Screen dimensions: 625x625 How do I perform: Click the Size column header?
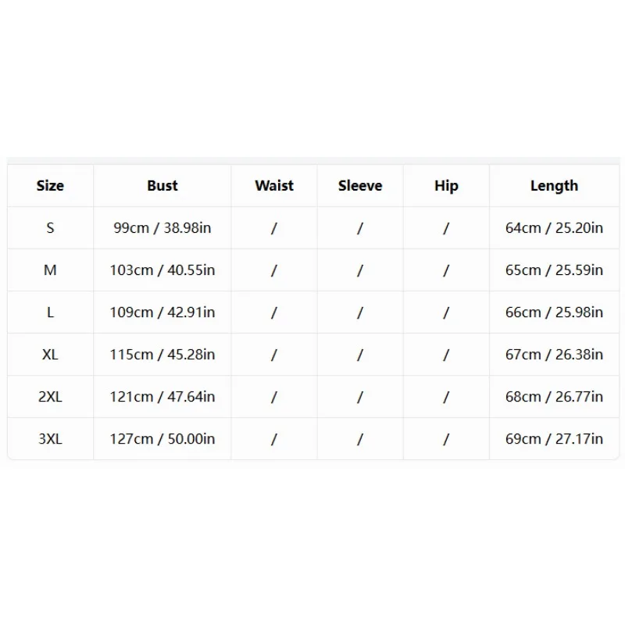pyautogui.click(x=50, y=186)
